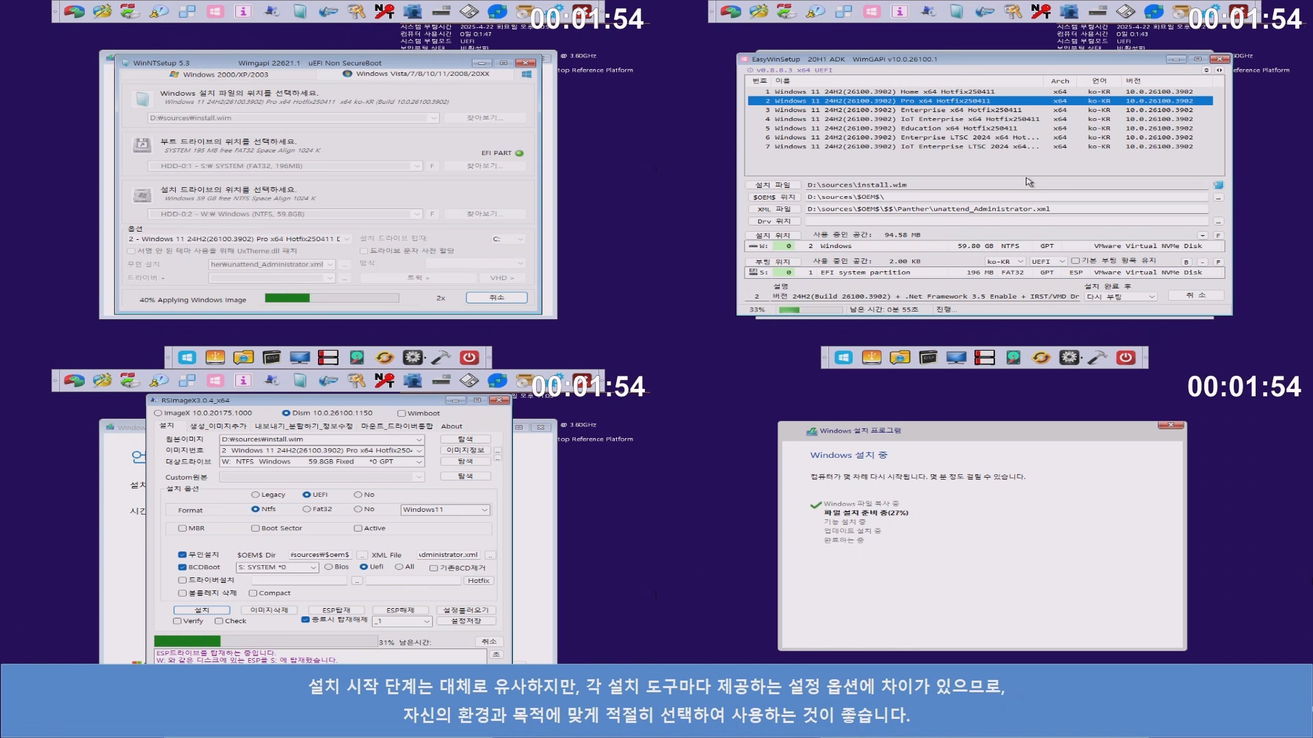Viewport: 1313px width, 738px height.
Task: Switch to the About tab in RSImageX
Action: click(x=451, y=426)
